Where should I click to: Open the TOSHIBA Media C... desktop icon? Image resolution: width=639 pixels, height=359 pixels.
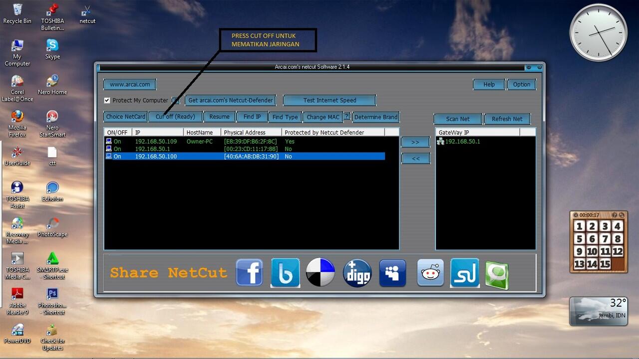click(17, 265)
